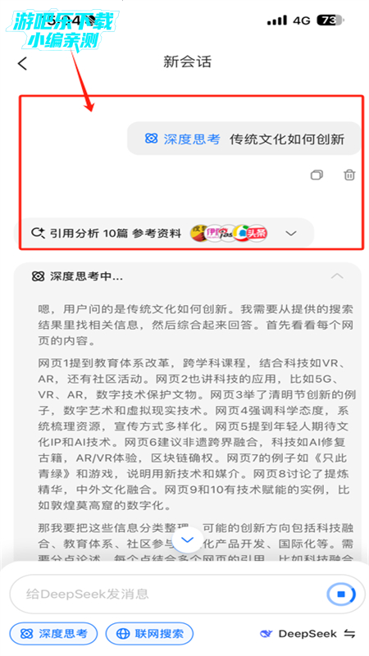Toggle the 联网搜索 mode button
Screen dimensions: 369x656
tap(149, 634)
